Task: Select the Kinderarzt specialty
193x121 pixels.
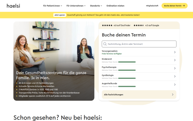Action: (x=139, y=60)
